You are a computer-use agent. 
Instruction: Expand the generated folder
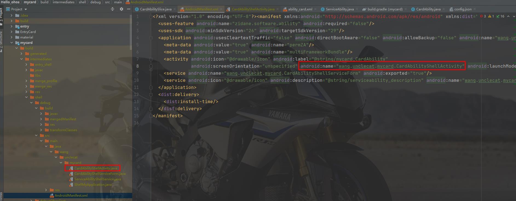(x=21, y=54)
